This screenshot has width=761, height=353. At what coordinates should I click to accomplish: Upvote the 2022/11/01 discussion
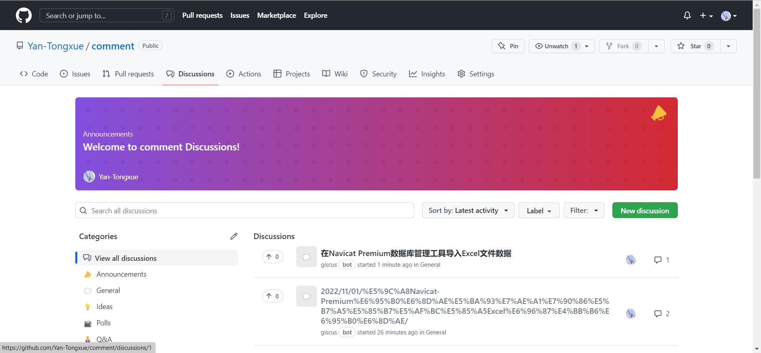pos(273,296)
